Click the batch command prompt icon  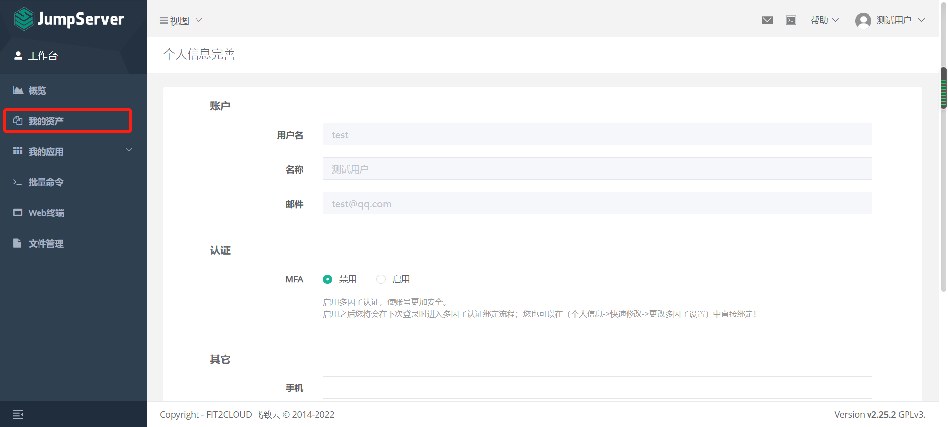click(x=18, y=182)
